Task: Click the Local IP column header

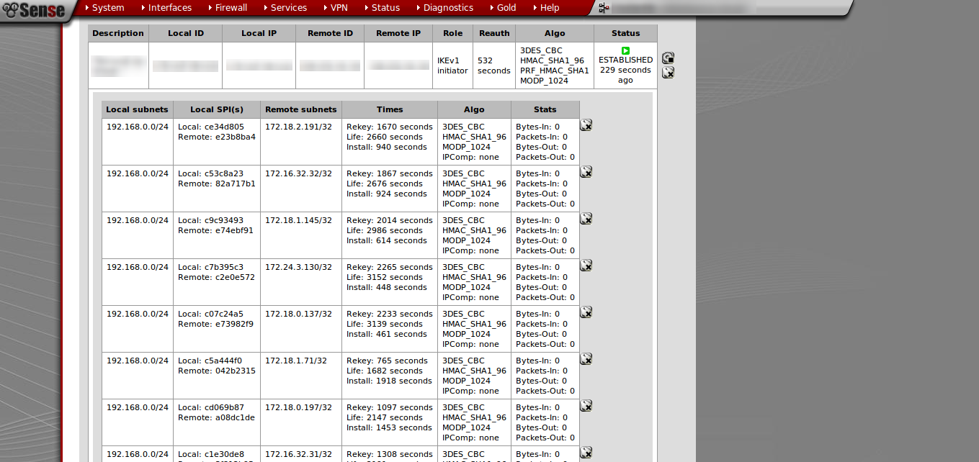Action: pyautogui.click(x=259, y=33)
